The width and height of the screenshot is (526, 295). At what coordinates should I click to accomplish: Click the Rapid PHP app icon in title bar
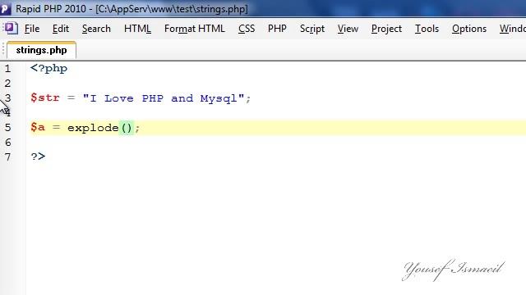[x=5, y=8]
